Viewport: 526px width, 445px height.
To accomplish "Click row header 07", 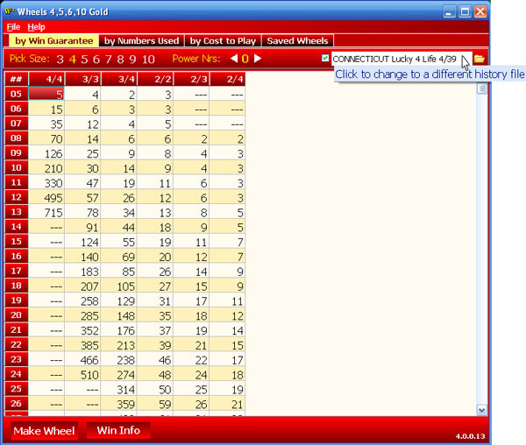I will pos(16,124).
